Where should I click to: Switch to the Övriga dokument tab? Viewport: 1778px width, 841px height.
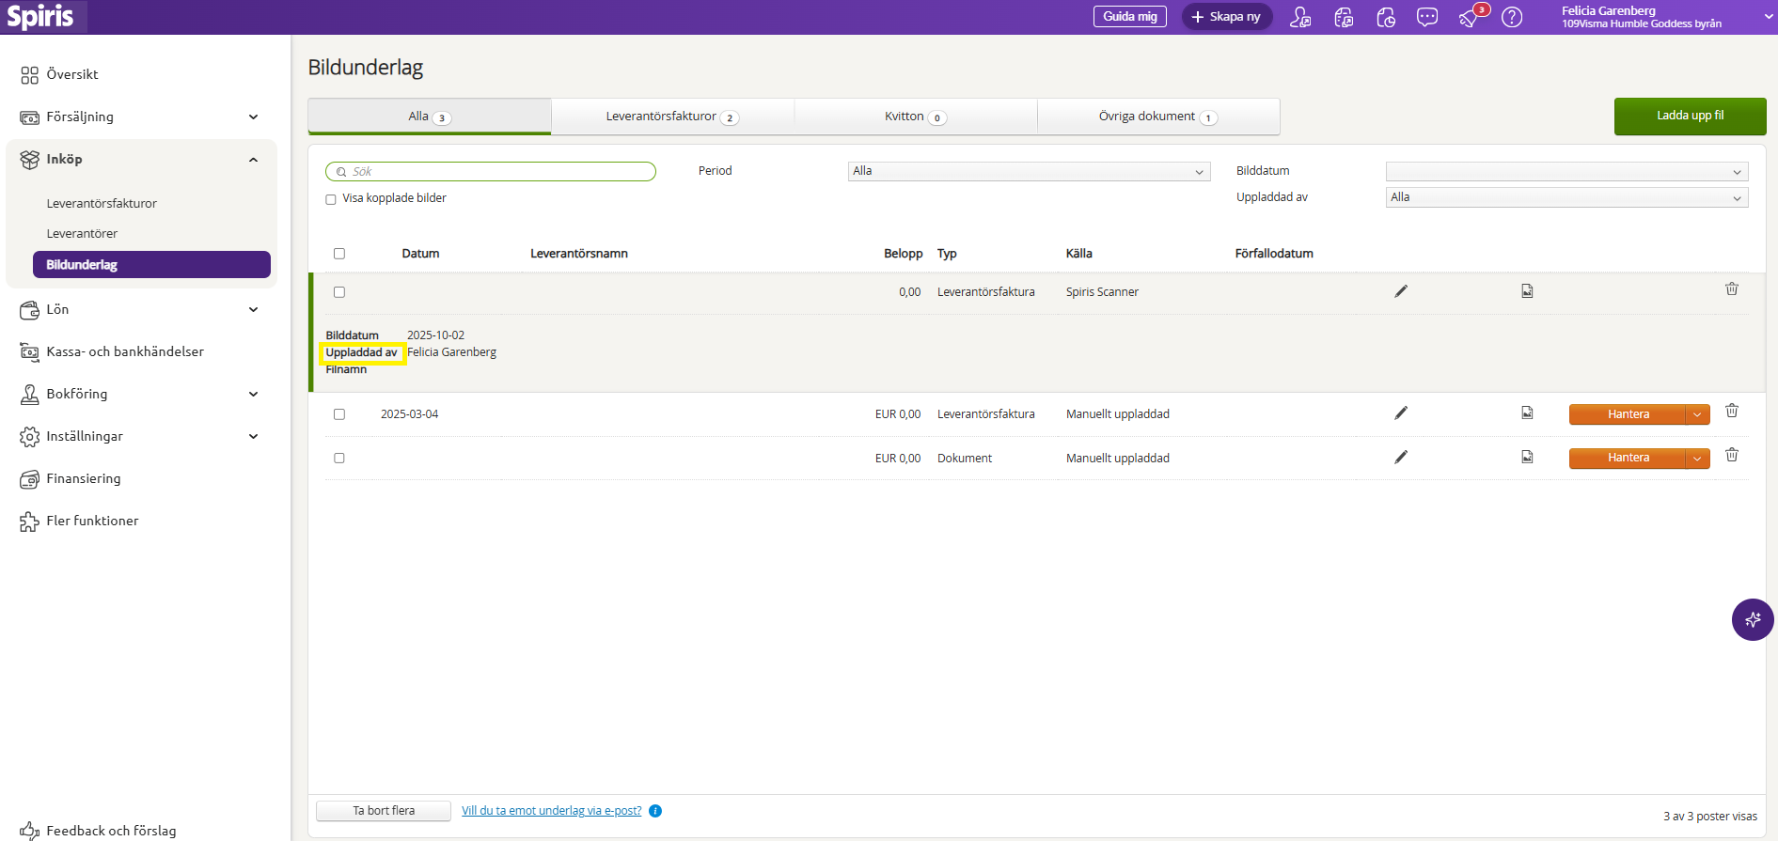point(1157,117)
